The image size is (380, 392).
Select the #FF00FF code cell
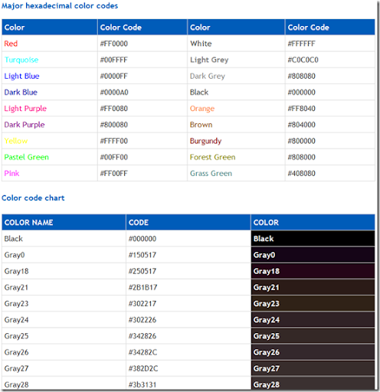coord(142,173)
